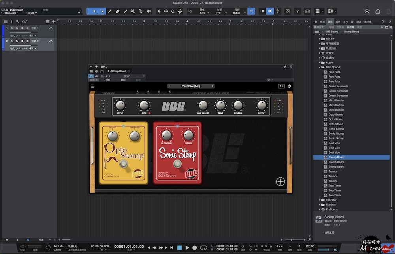Click the 访问主页 link
395x254 pixels.
tap(329, 232)
